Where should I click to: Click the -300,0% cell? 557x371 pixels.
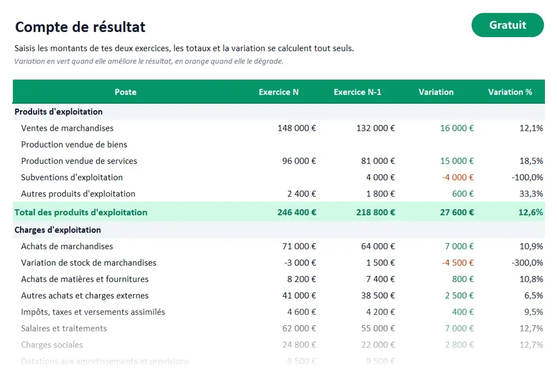[527, 262]
